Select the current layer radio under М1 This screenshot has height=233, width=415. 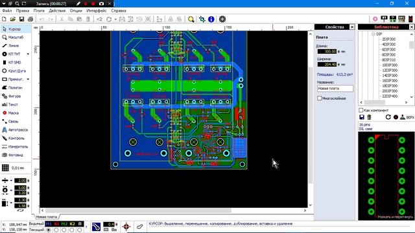(49, 230)
